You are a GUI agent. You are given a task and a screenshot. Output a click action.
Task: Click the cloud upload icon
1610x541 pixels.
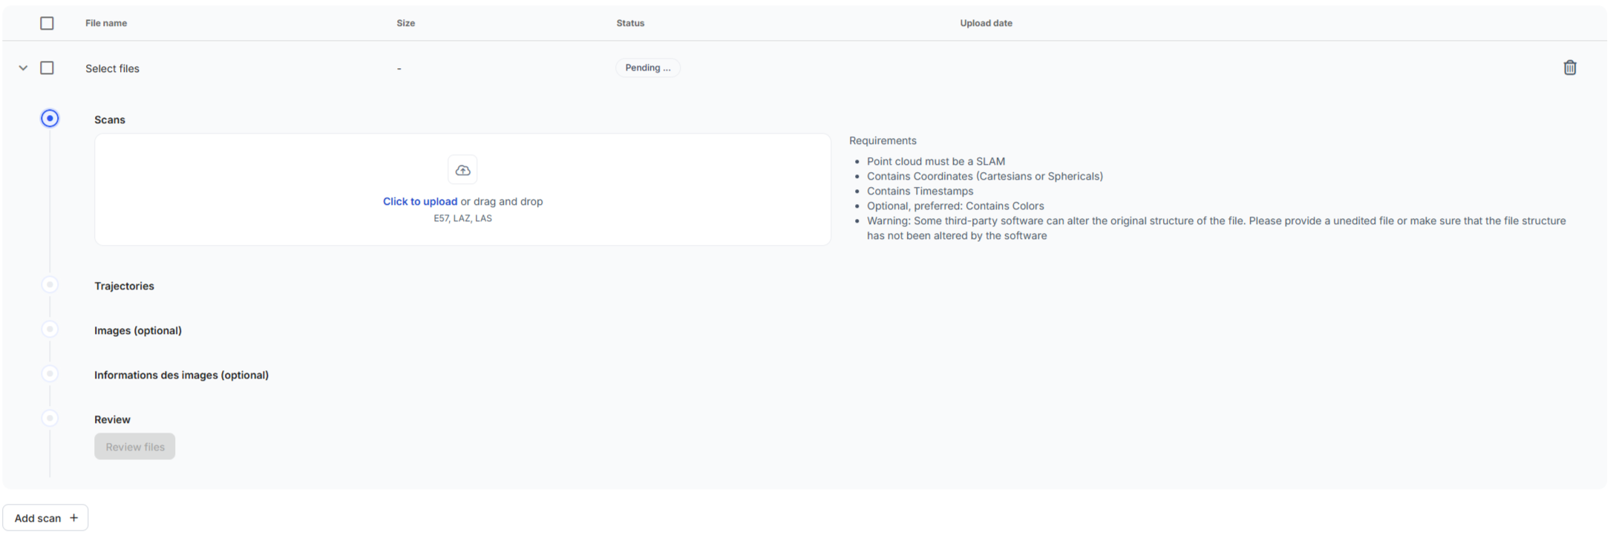point(462,170)
